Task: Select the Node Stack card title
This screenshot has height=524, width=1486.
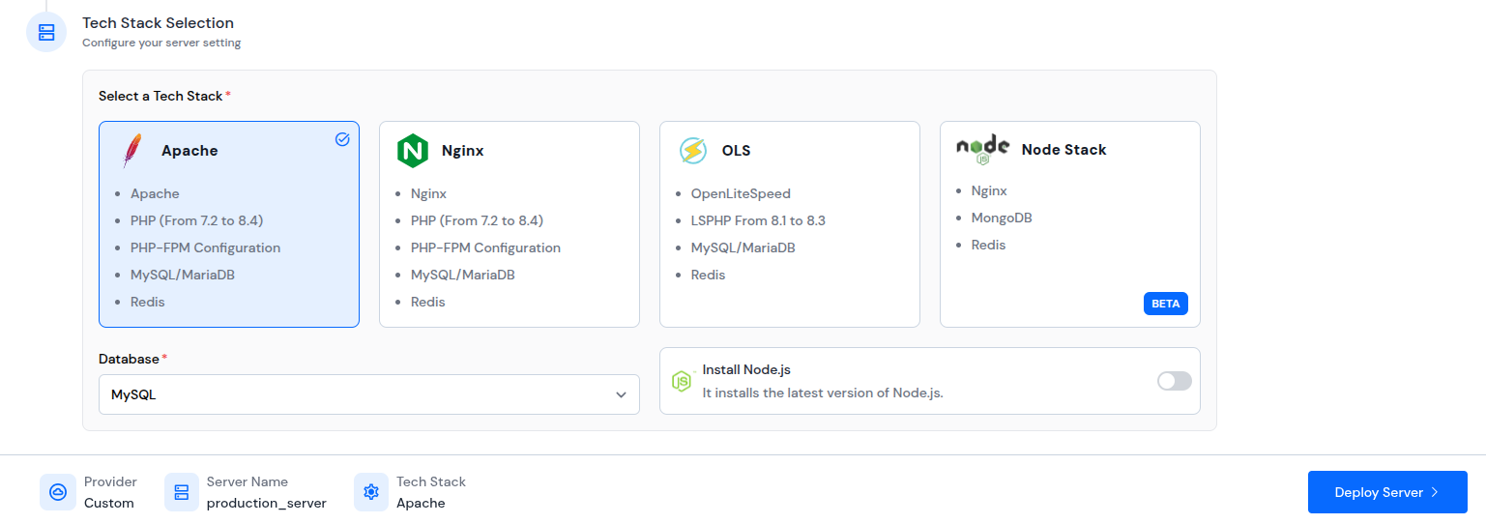Action: click(x=1064, y=150)
